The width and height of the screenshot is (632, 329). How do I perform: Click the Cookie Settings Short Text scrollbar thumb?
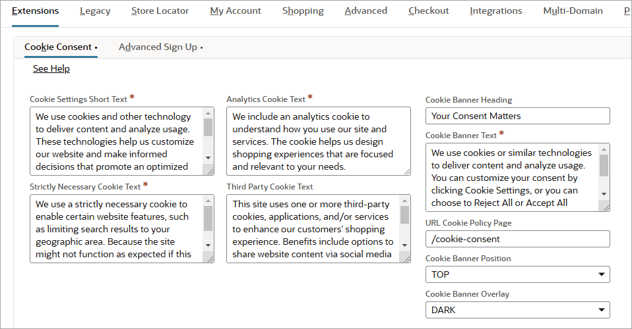pyautogui.click(x=208, y=127)
